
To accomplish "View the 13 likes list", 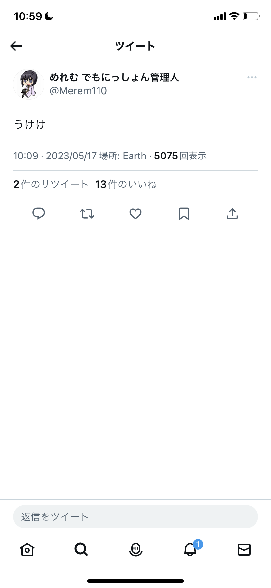I will point(126,184).
